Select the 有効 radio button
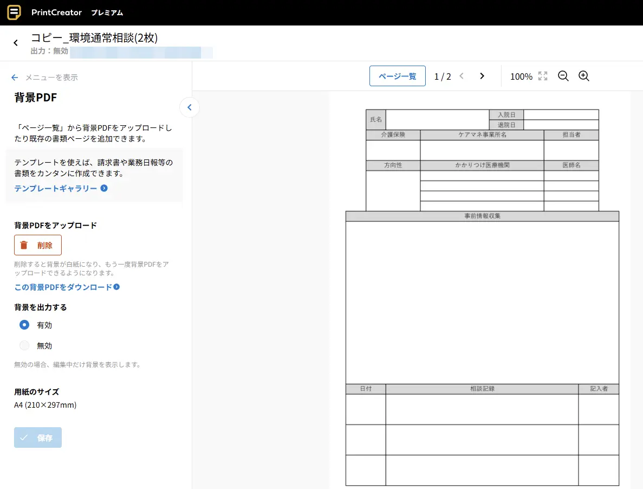The width and height of the screenshot is (643, 489). click(x=24, y=325)
